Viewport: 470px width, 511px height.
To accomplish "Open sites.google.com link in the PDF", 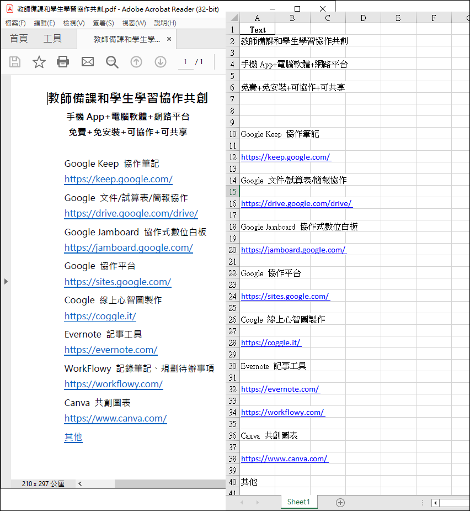I will 118,282.
